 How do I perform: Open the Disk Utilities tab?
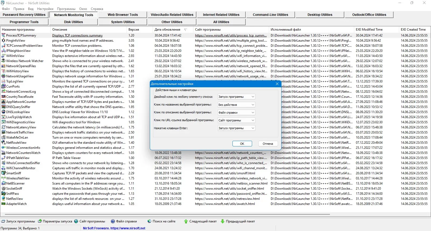coord(74,22)
